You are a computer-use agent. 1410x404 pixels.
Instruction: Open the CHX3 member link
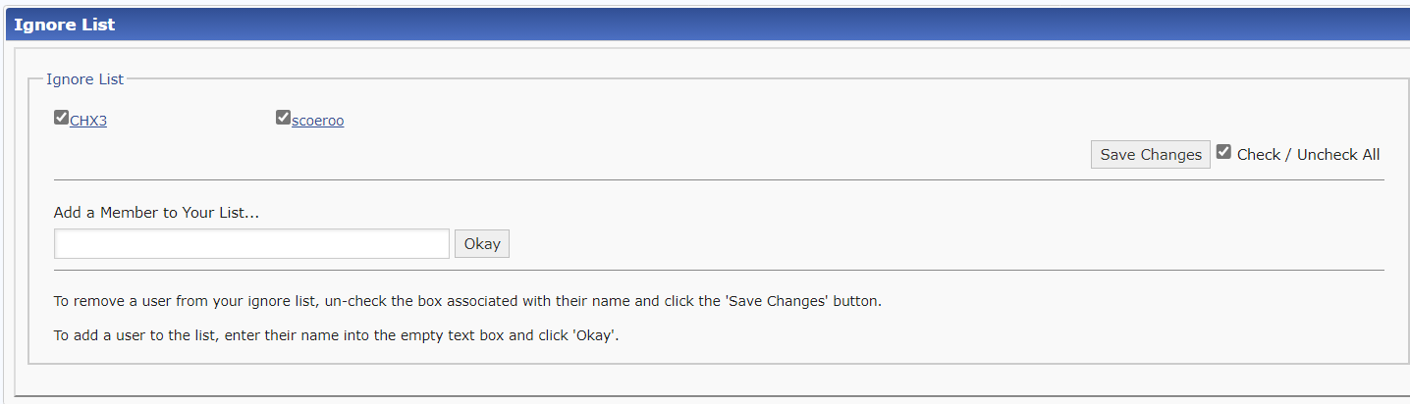[x=88, y=121]
